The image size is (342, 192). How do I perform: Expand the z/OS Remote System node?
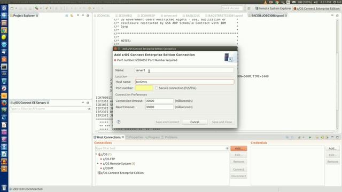click(x=98, y=164)
